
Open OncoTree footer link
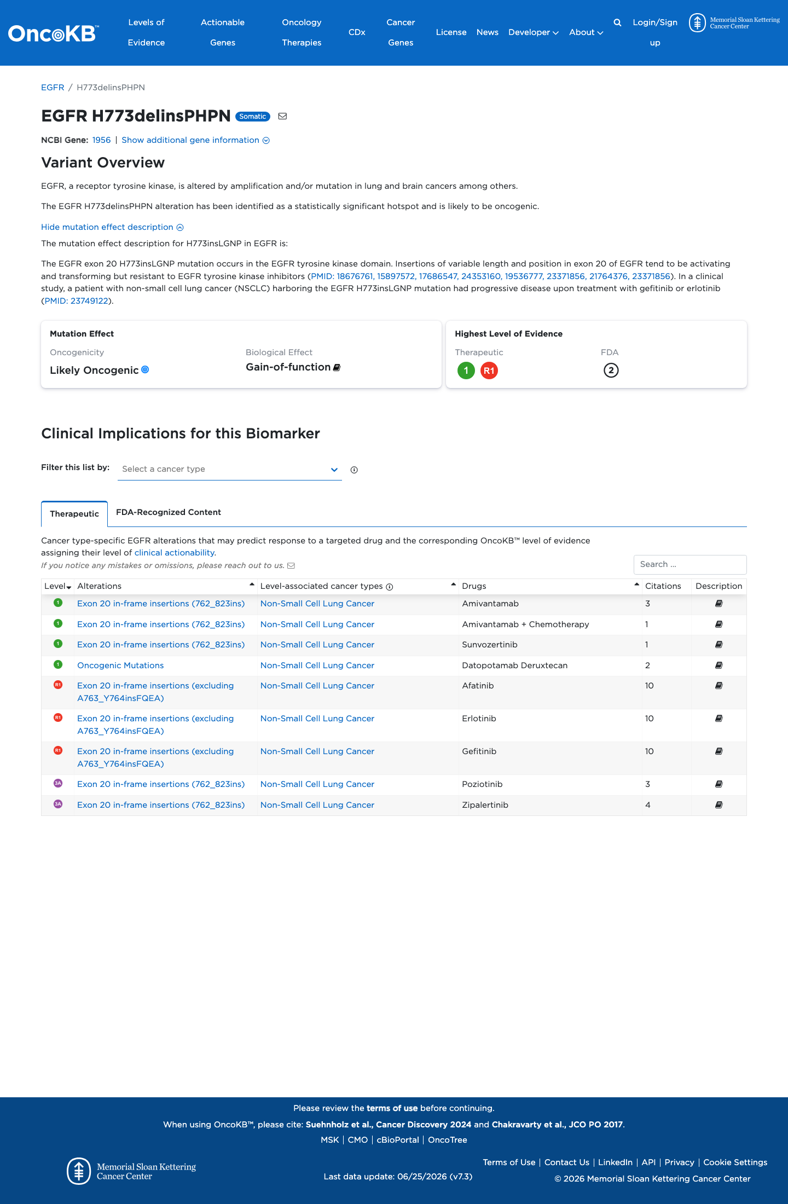[x=448, y=1140]
